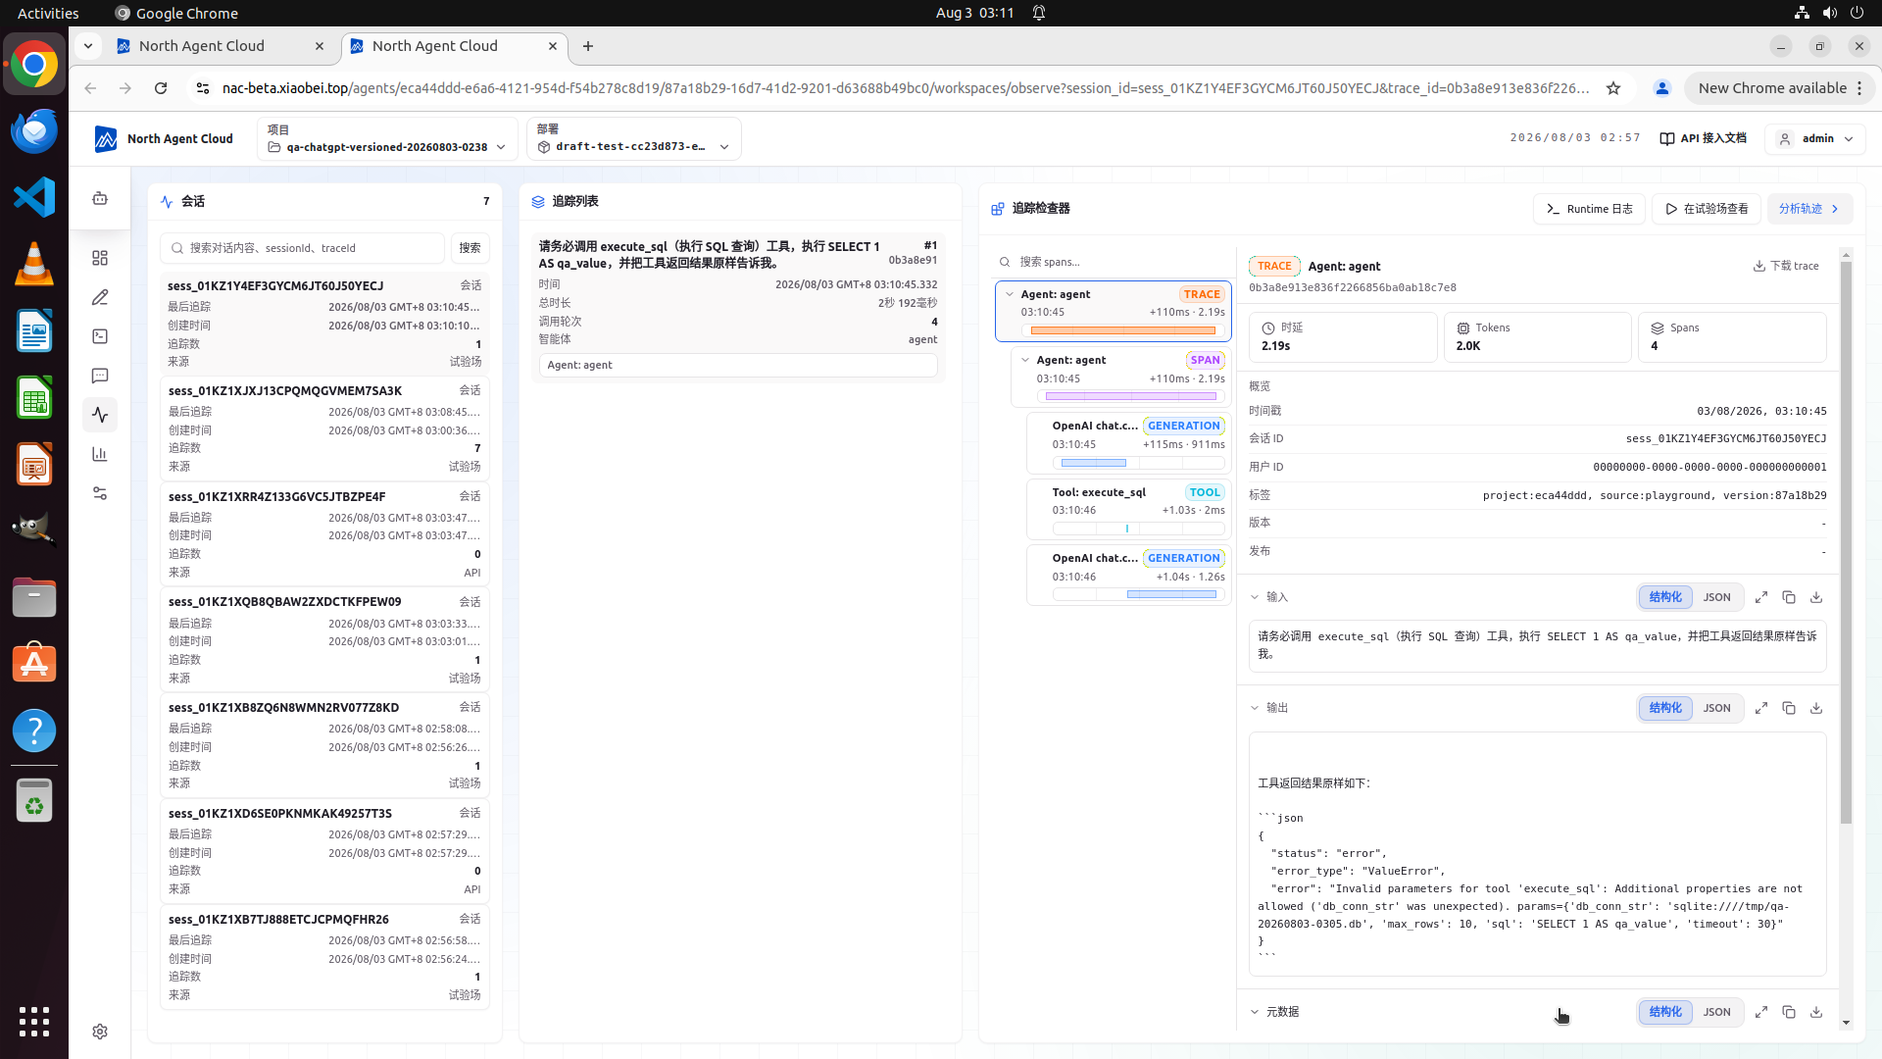Screen dimensions: 1882x1059
Task: Click the TRACE duration timeline bar
Action: point(1123,330)
